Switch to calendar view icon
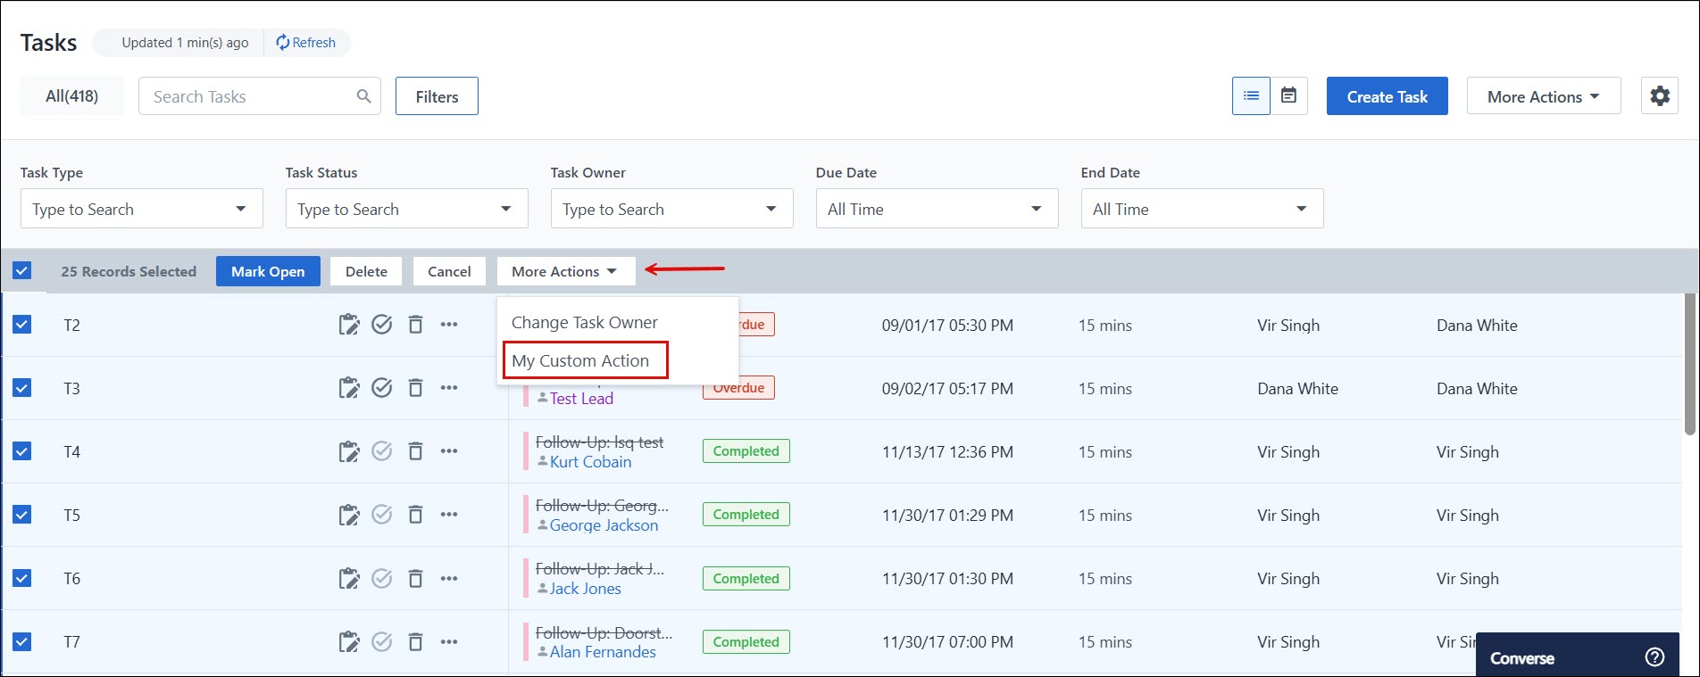1700x677 pixels. [x=1288, y=95]
